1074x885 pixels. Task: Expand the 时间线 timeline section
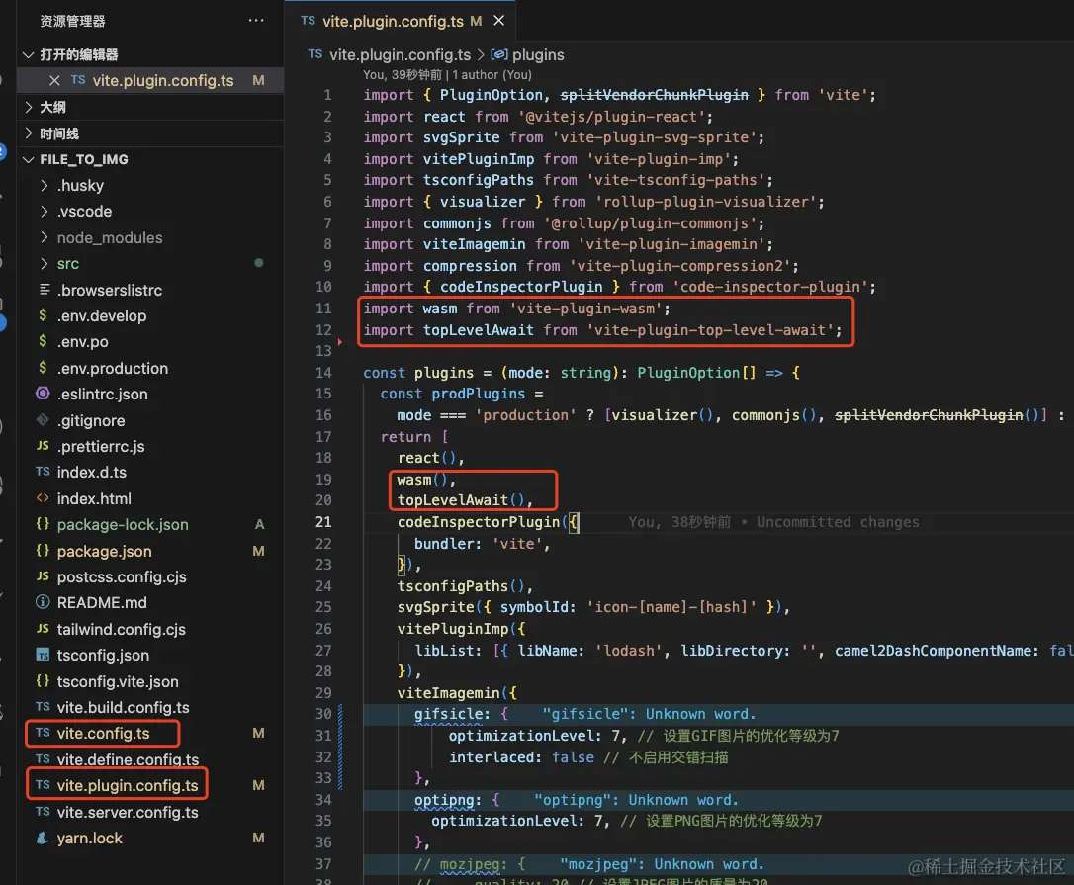tap(28, 133)
